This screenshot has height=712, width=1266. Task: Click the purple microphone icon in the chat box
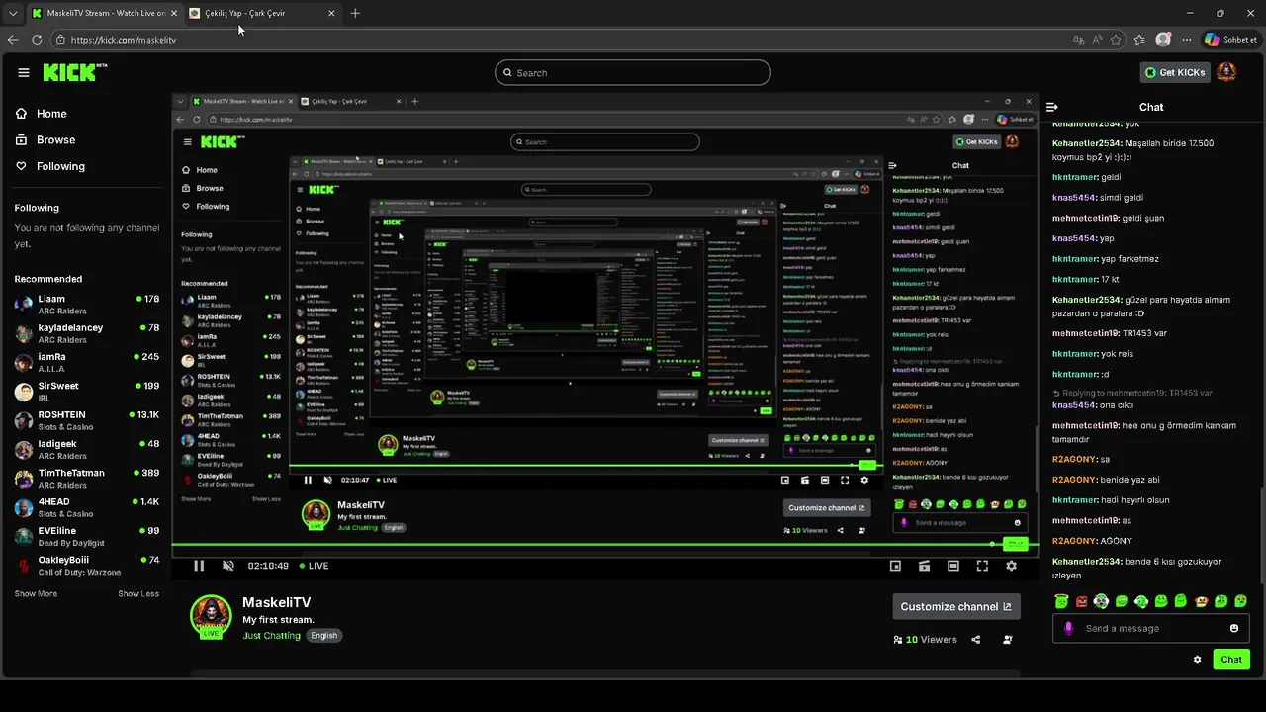click(1068, 628)
